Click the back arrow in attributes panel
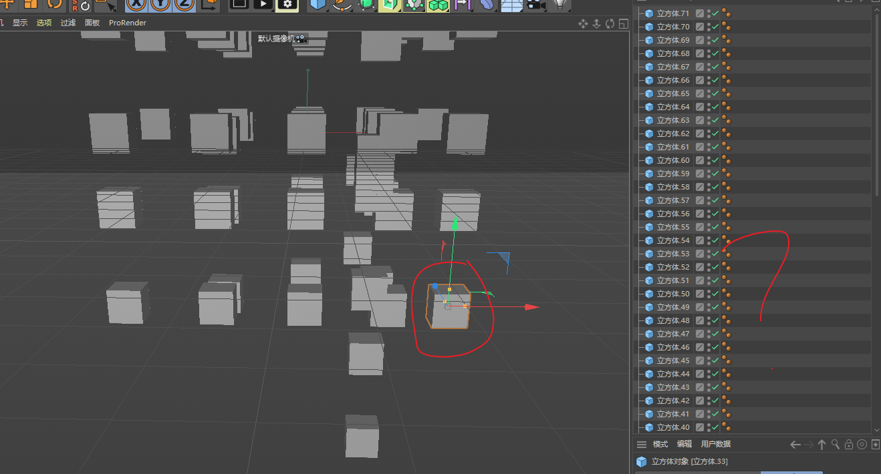Screen dimensions: 881x474 click(795, 445)
